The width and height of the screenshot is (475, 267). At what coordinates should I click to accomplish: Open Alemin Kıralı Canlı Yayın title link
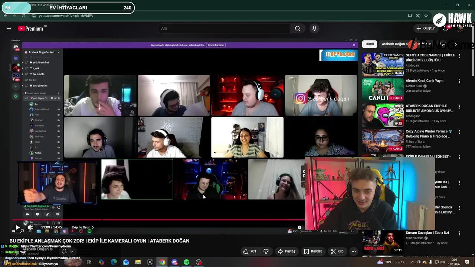coord(425,81)
